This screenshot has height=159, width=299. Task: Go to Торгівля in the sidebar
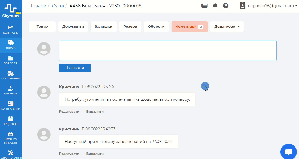11,60
